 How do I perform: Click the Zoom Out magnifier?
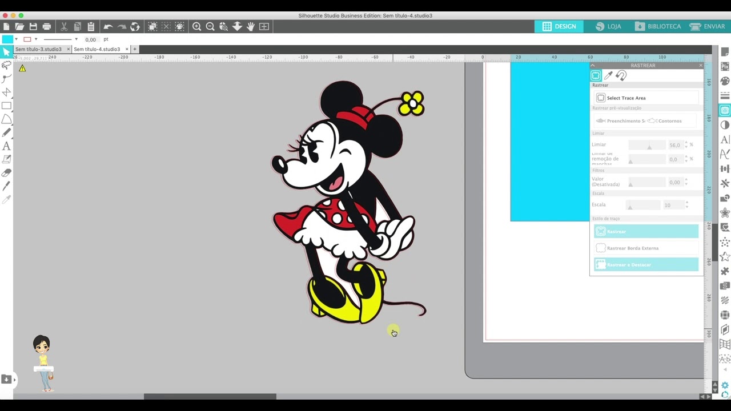click(210, 27)
